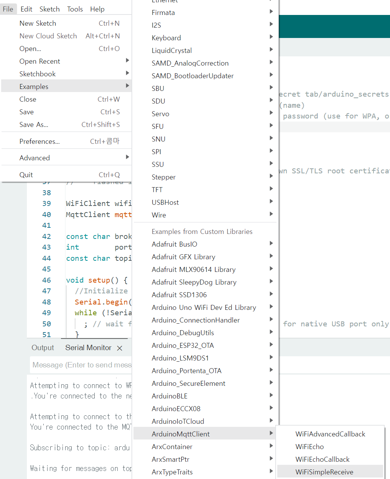Viewport: 390px width, 479px height.
Task: Choose Save As... entry
Action: click(x=66, y=125)
